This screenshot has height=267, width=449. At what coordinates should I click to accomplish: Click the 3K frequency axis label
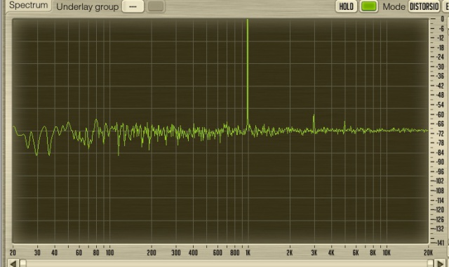pyautogui.click(x=314, y=253)
